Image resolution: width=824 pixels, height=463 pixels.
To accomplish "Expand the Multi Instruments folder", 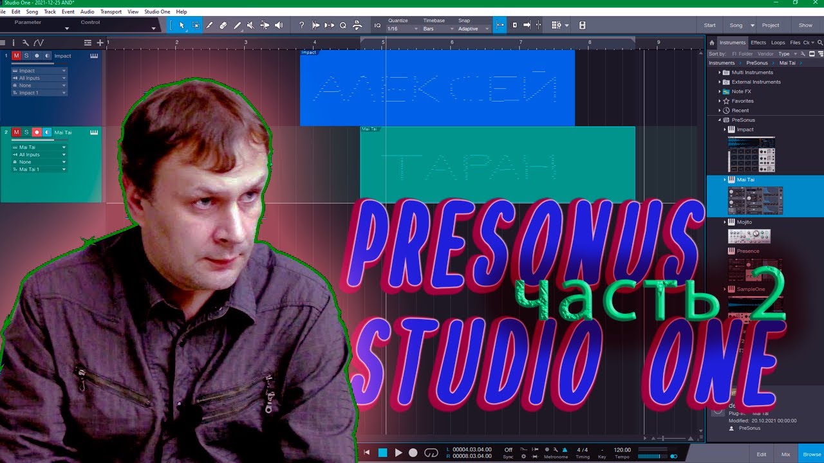I will click(720, 73).
